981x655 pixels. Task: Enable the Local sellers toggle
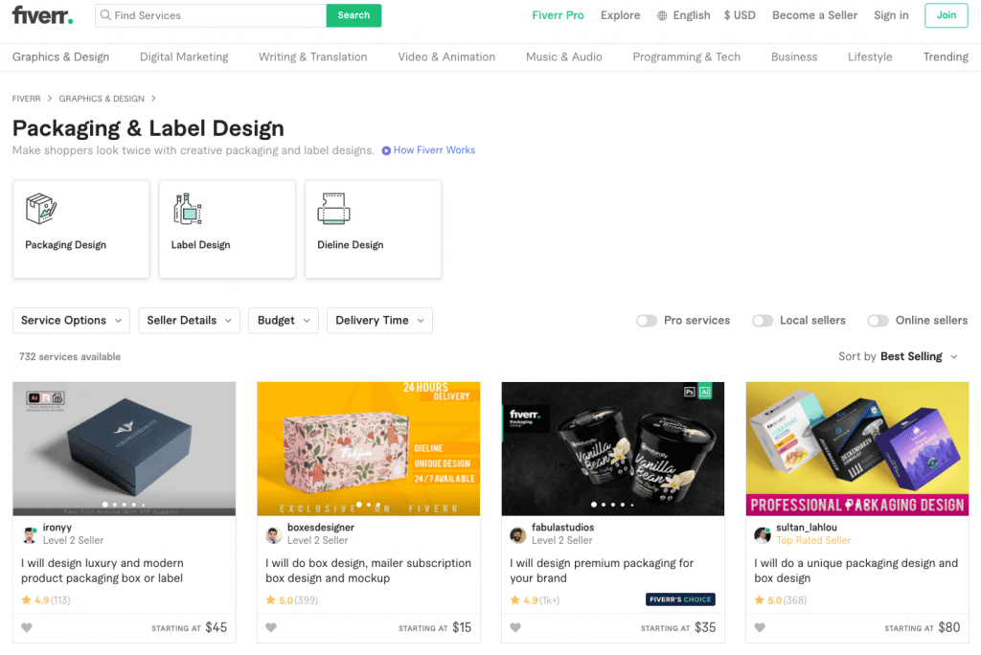click(763, 320)
